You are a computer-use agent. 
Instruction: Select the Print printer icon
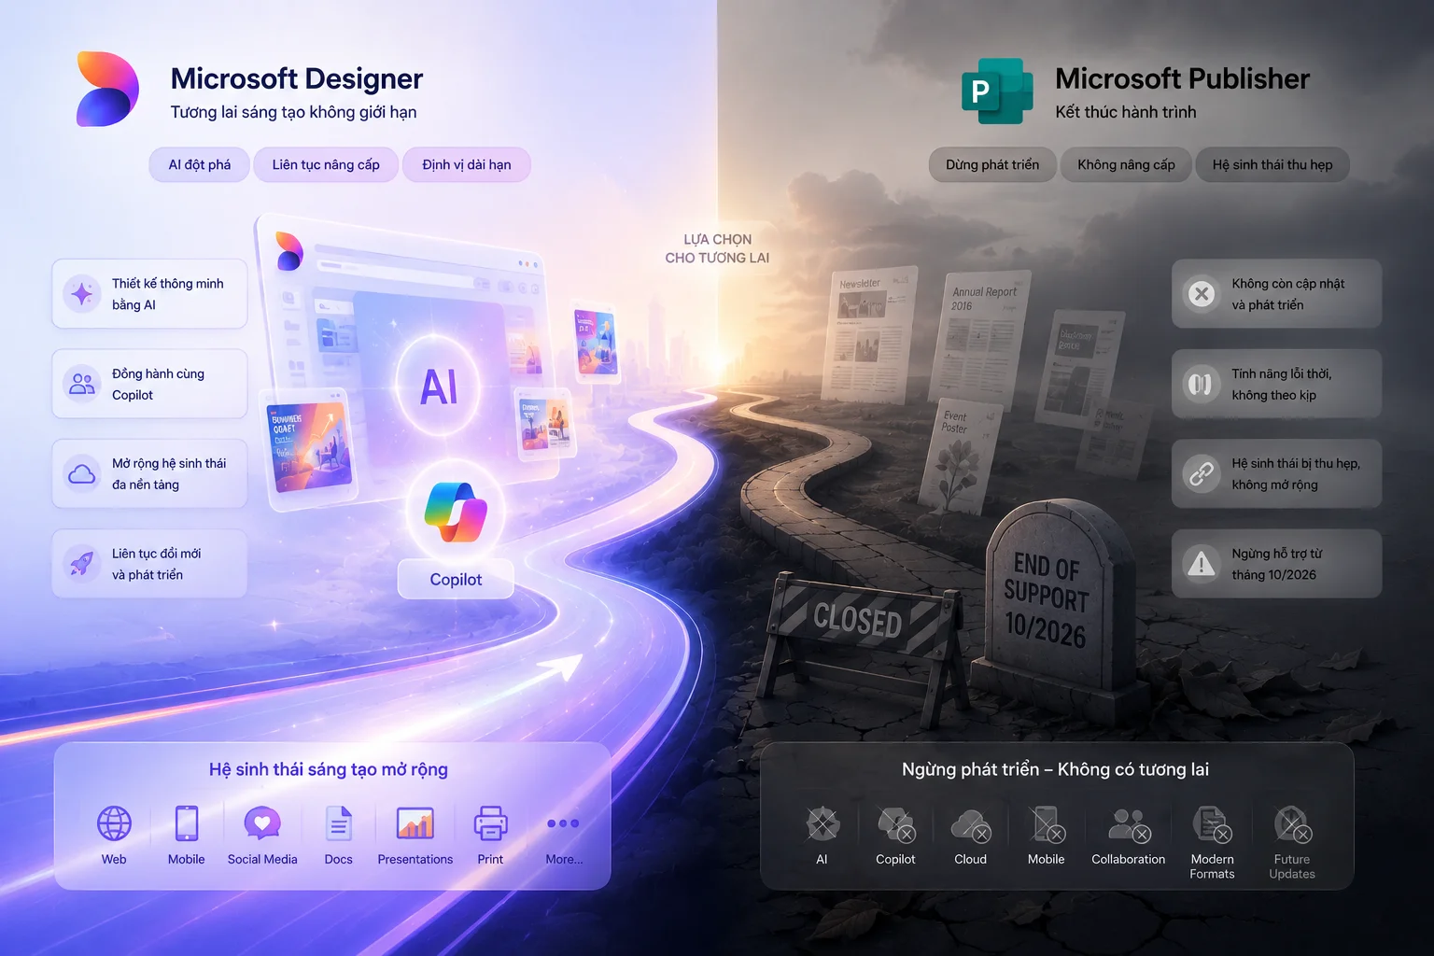(x=490, y=823)
